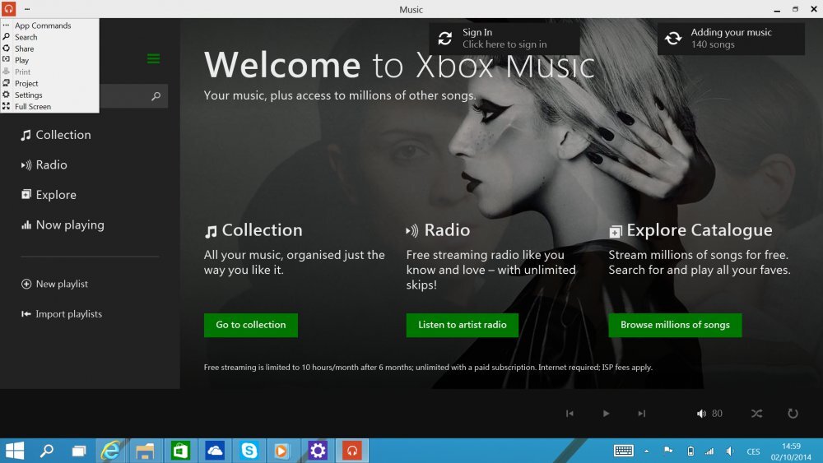
Task: Open the Windows Start menu
Action: coord(14,451)
